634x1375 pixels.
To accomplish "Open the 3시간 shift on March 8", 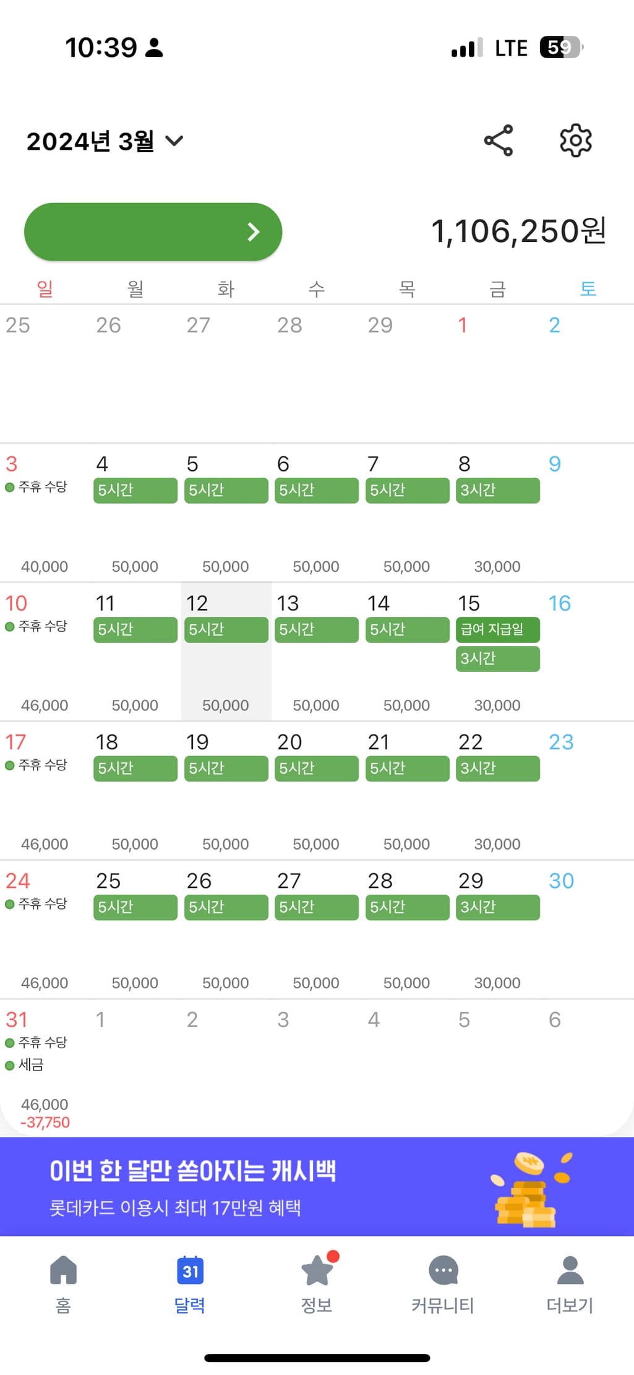I will coord(498,490).
